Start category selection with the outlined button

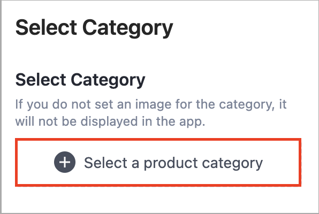158,162
